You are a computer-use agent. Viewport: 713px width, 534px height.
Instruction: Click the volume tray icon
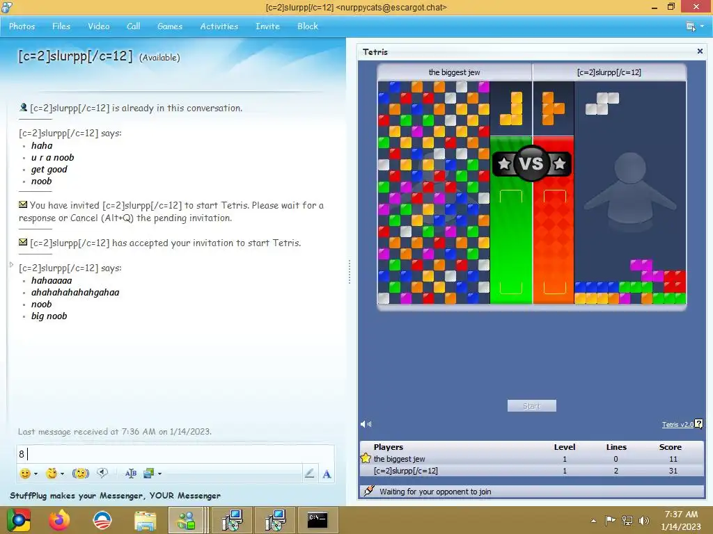pos(644,520)
